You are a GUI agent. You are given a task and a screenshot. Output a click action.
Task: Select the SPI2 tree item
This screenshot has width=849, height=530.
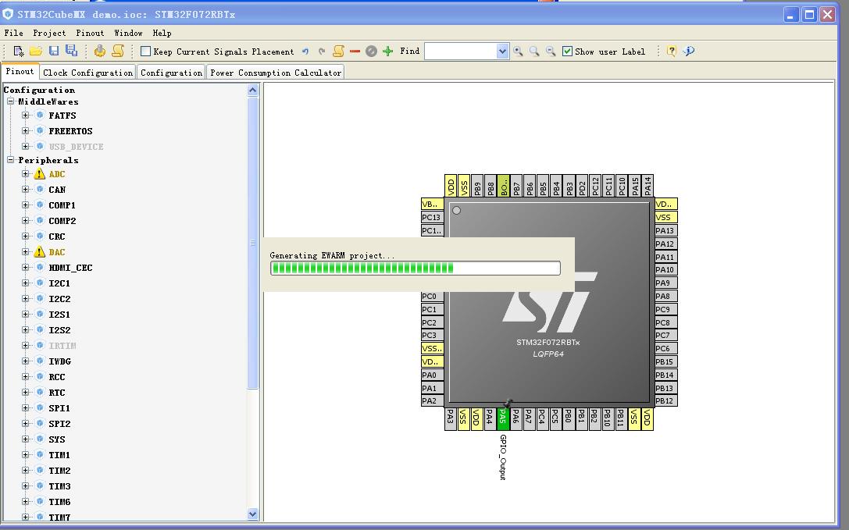(59, 423)
